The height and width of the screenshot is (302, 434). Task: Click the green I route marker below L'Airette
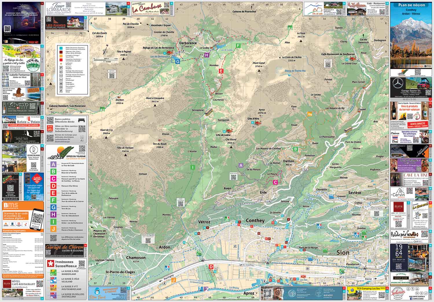click(x=193, y=167)
